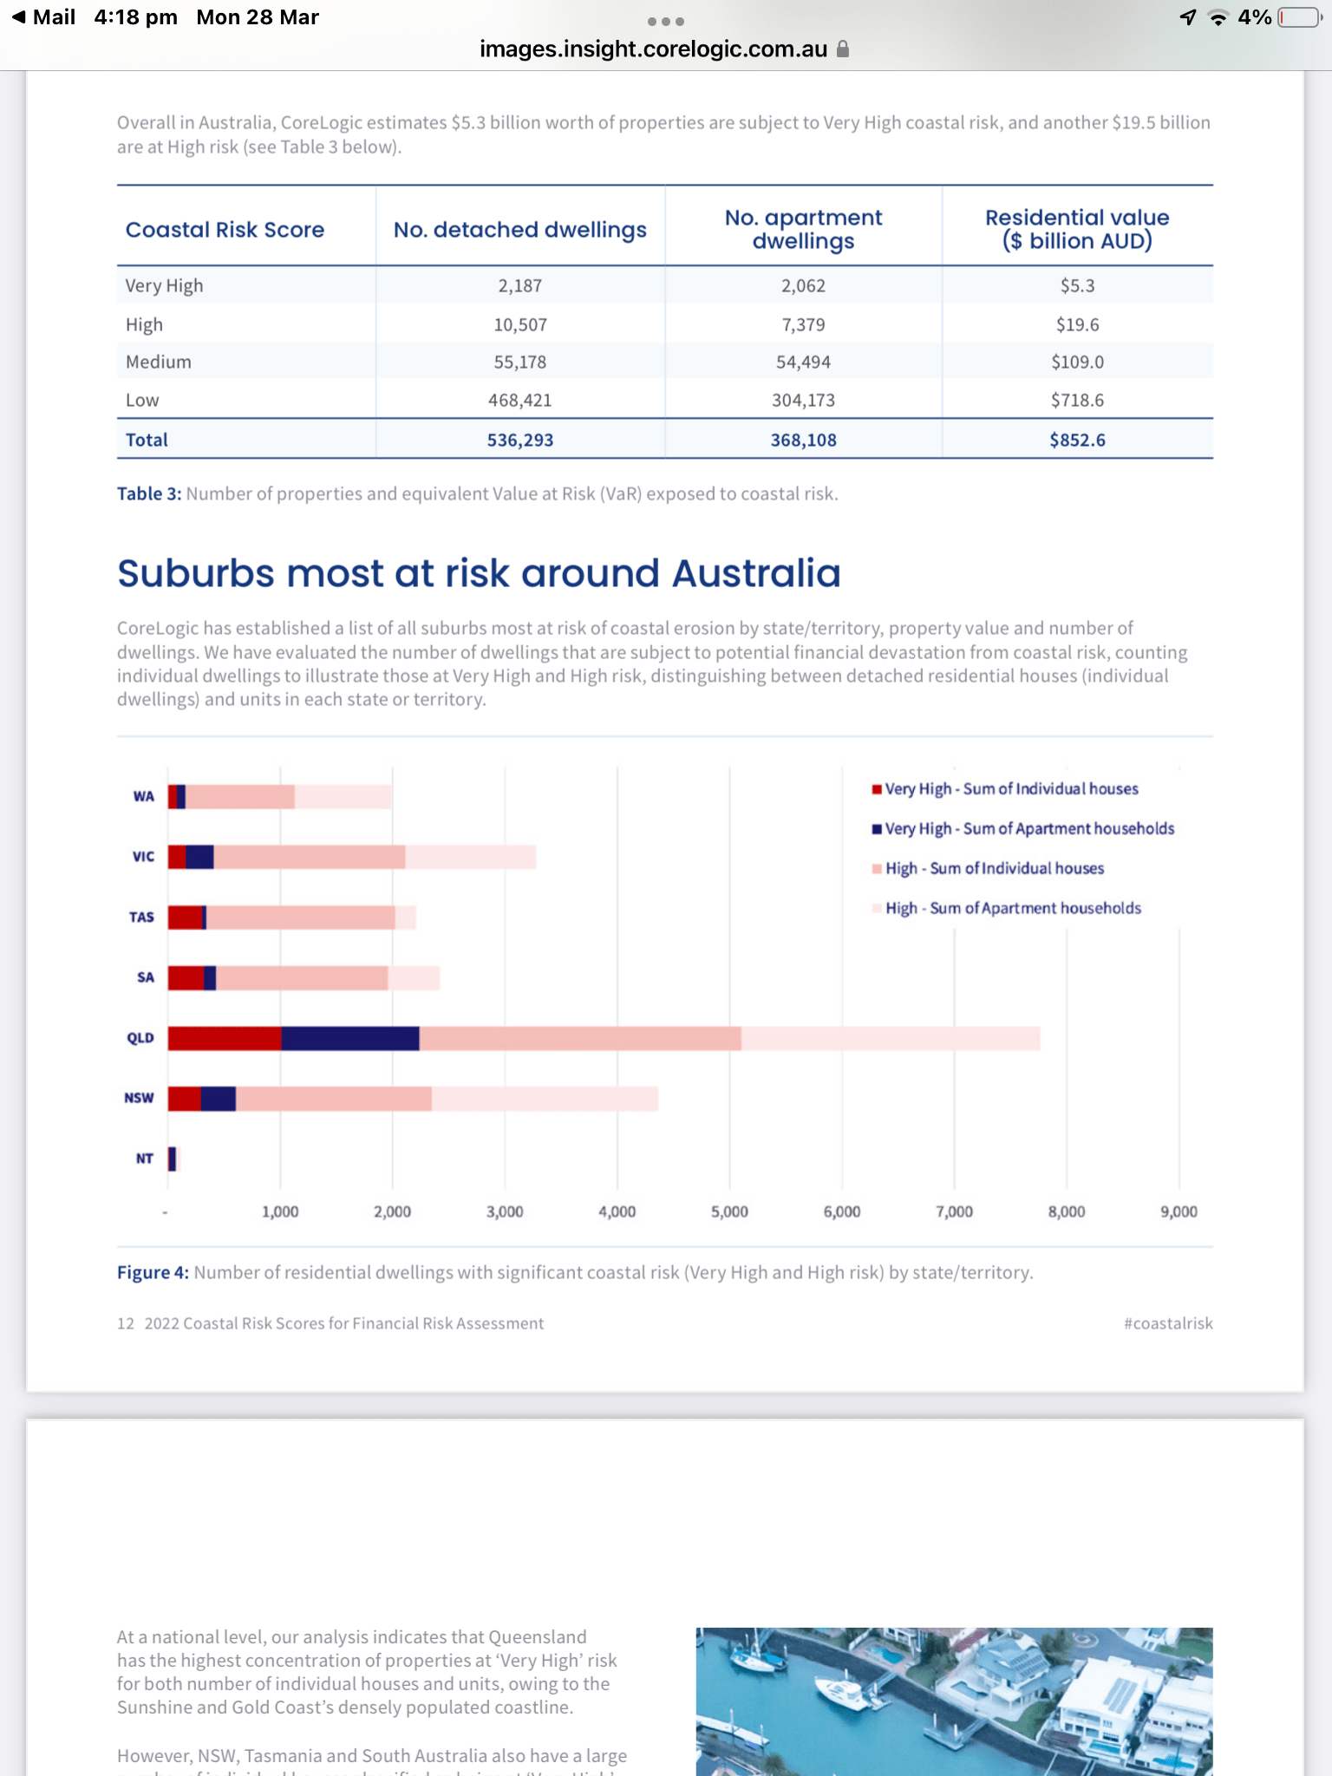Click the NSW bar in the chart
The image size is (1332, 1776).
(x=412, y=1099)
